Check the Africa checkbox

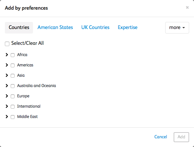pos(13,55)
